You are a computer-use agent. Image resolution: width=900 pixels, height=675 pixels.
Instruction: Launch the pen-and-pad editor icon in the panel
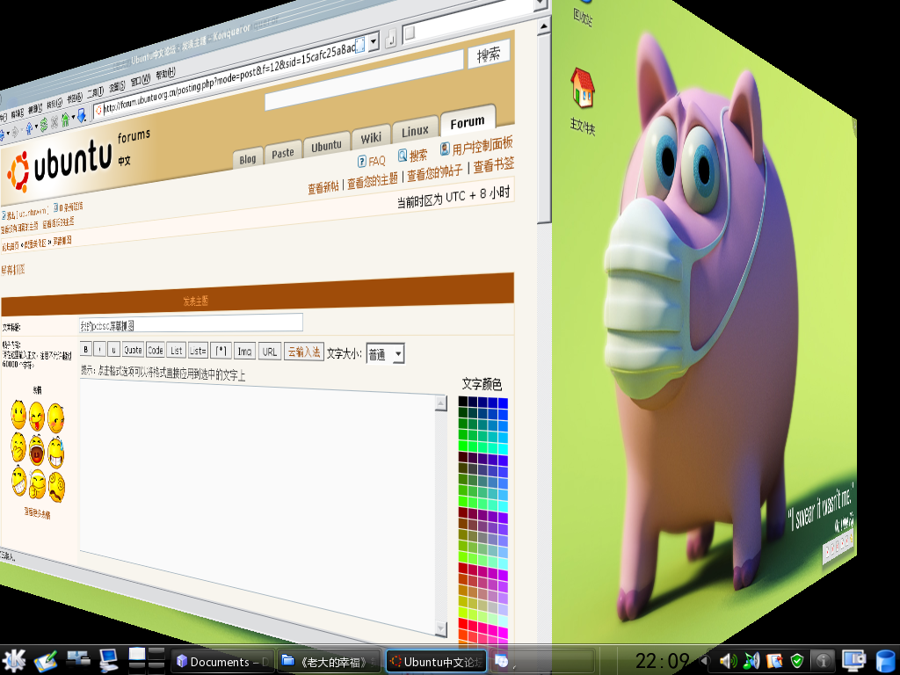click(46, 661)
